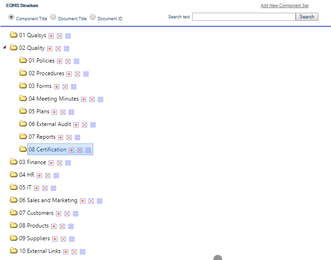Select the Document ID radio button
The height and width of the screenshot is (260, 331).
point(93,17)
